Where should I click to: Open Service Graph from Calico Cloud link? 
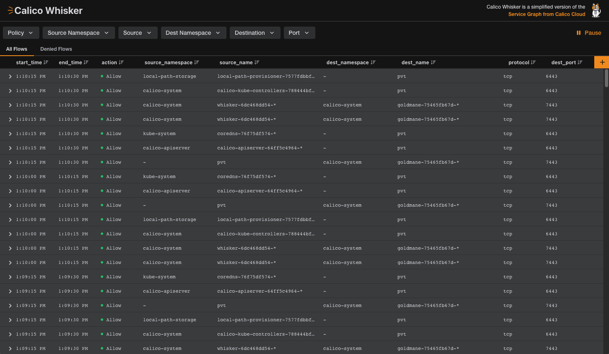(546, 14)
